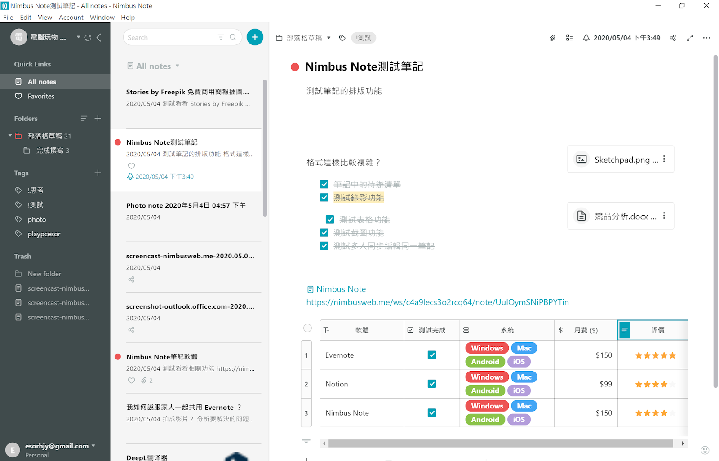Open the Edit menu
This screenshot has height=461, width=719.
tap(26, 18)
